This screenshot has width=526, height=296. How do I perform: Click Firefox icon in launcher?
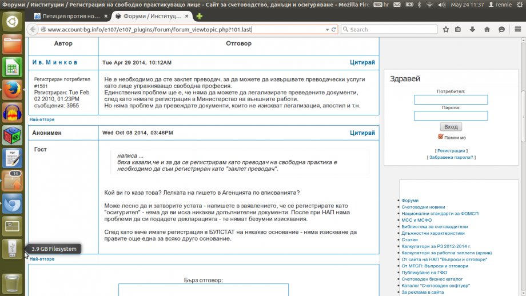[x=13, y=90]
